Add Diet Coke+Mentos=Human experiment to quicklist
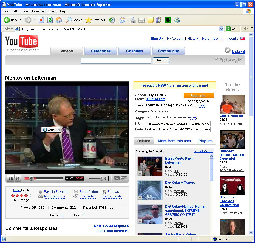 pos(140,221)
